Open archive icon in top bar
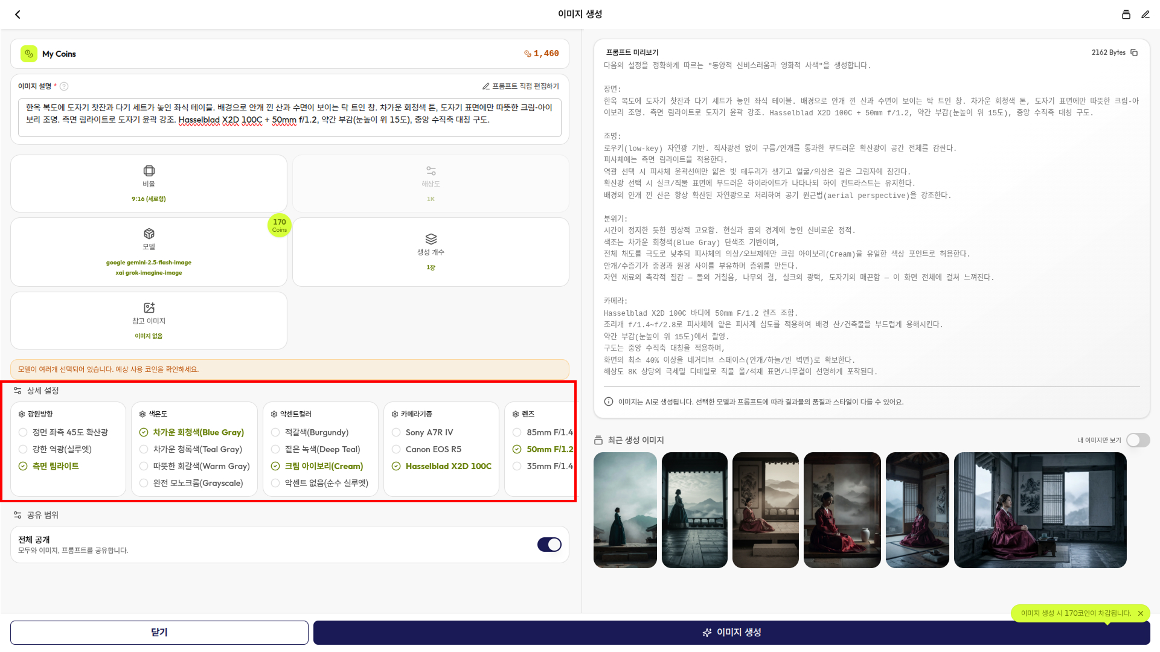 (1126, 14)
